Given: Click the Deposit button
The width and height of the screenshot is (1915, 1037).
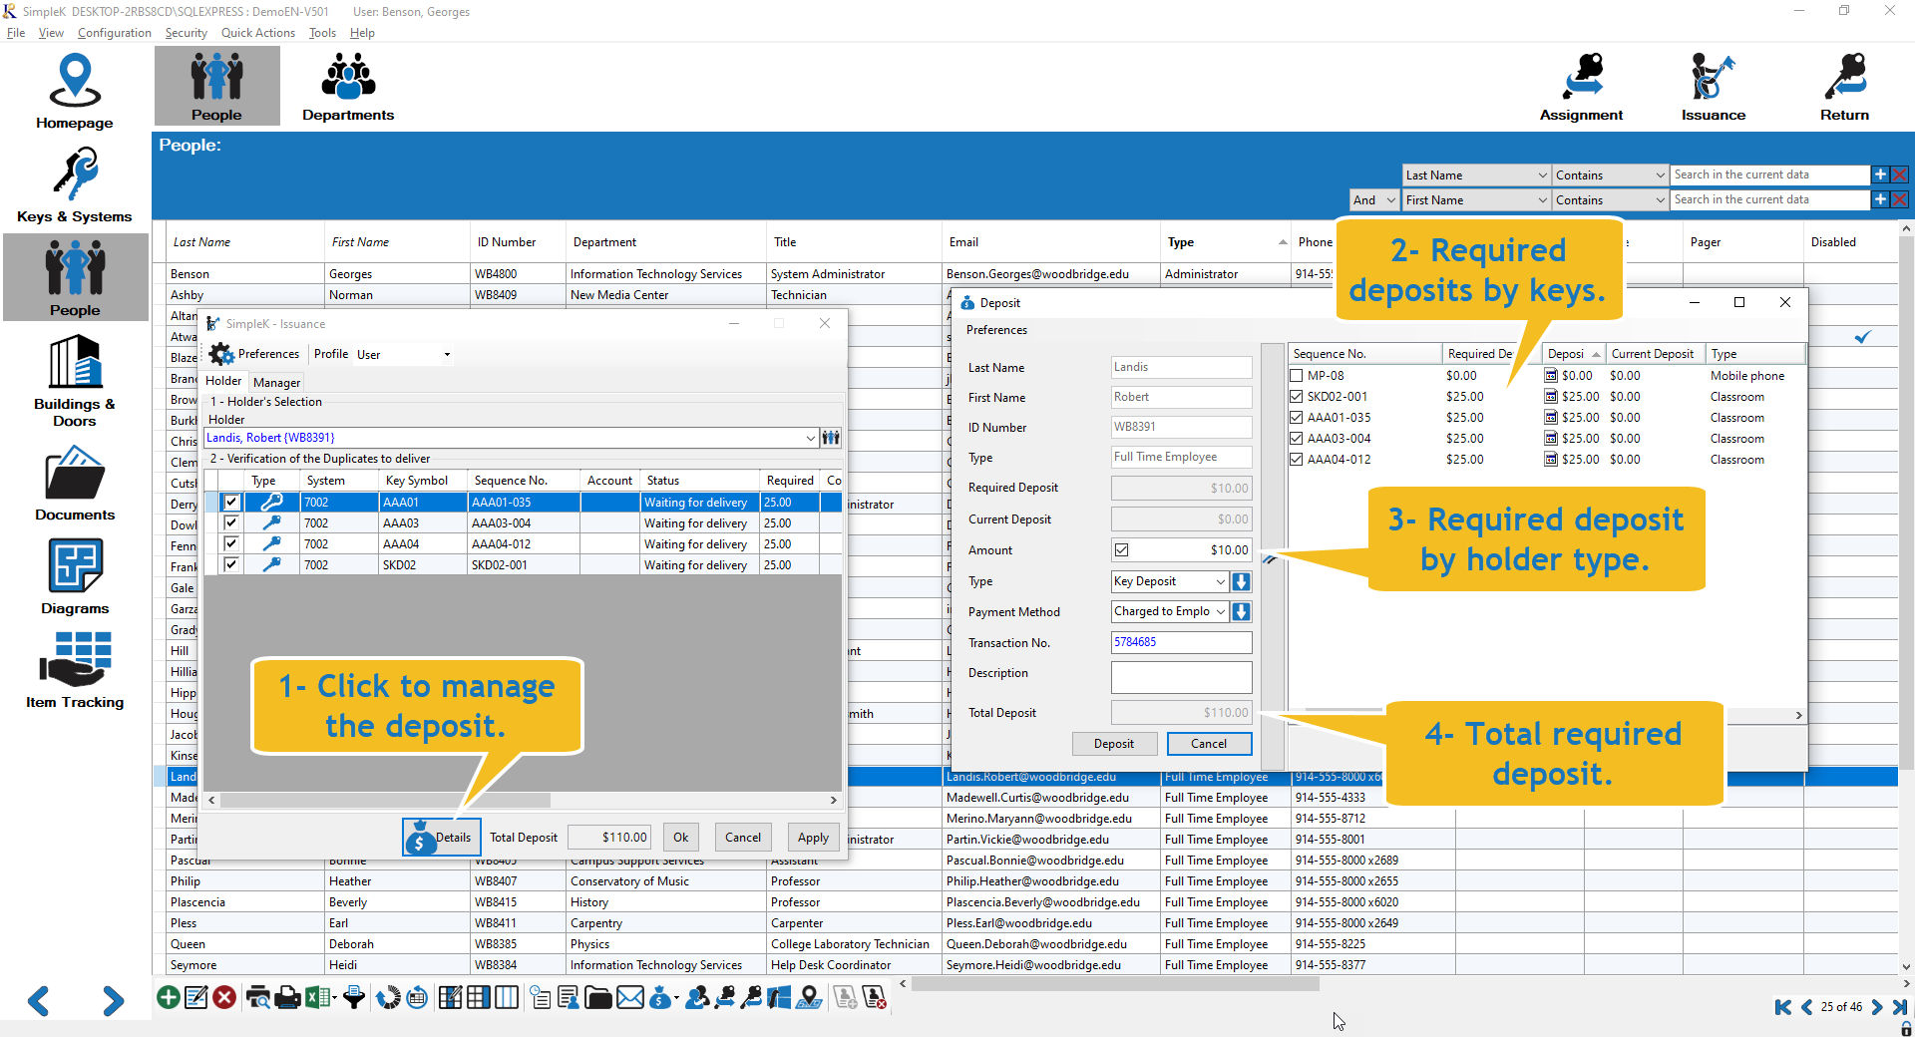Looking at the screenshot, I should click(x=1113, y=744).
